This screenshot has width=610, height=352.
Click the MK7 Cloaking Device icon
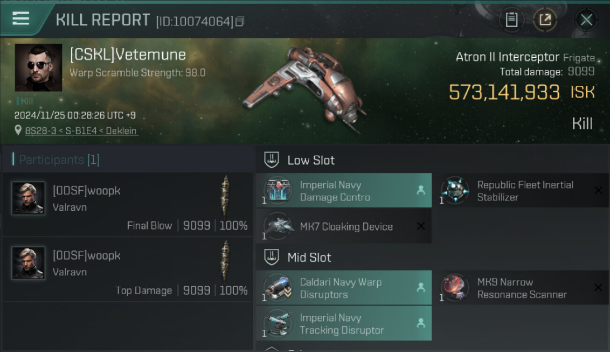(x=278, y=226)
